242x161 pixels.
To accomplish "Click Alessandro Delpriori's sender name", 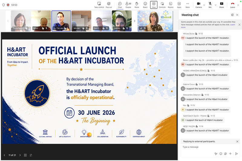I will pos(192,95).
